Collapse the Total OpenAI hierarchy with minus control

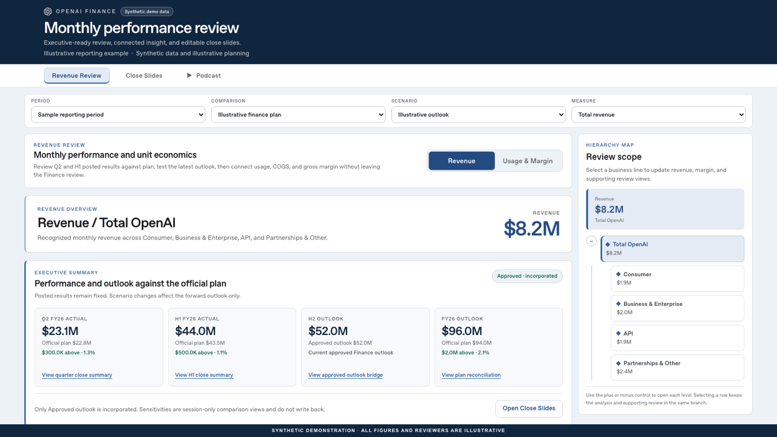[591, 241]
